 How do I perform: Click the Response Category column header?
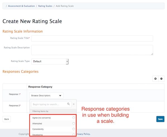[x=40, y=87]
